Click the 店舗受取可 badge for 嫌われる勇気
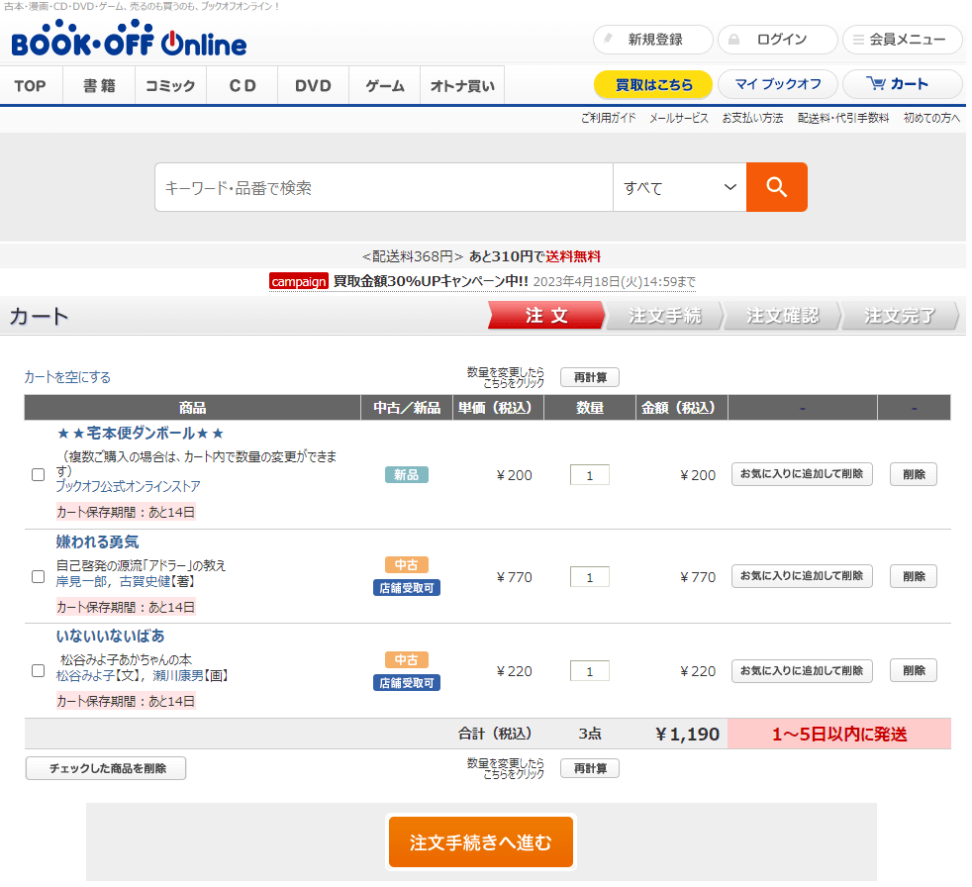 (407, 588)
